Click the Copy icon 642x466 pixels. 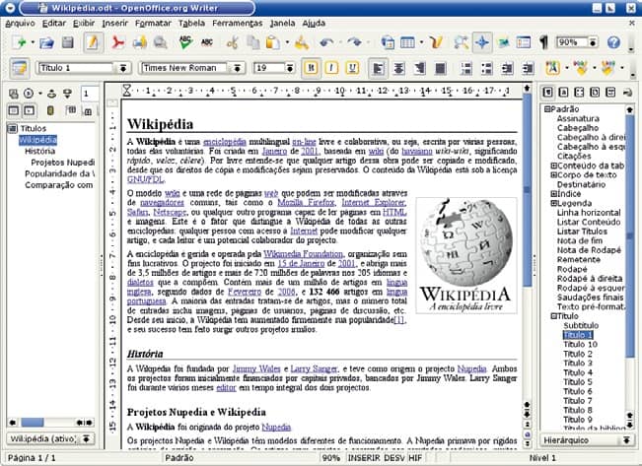pos(253,42)
